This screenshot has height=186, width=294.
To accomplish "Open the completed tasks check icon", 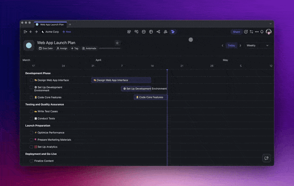I will tap(246, 32).
